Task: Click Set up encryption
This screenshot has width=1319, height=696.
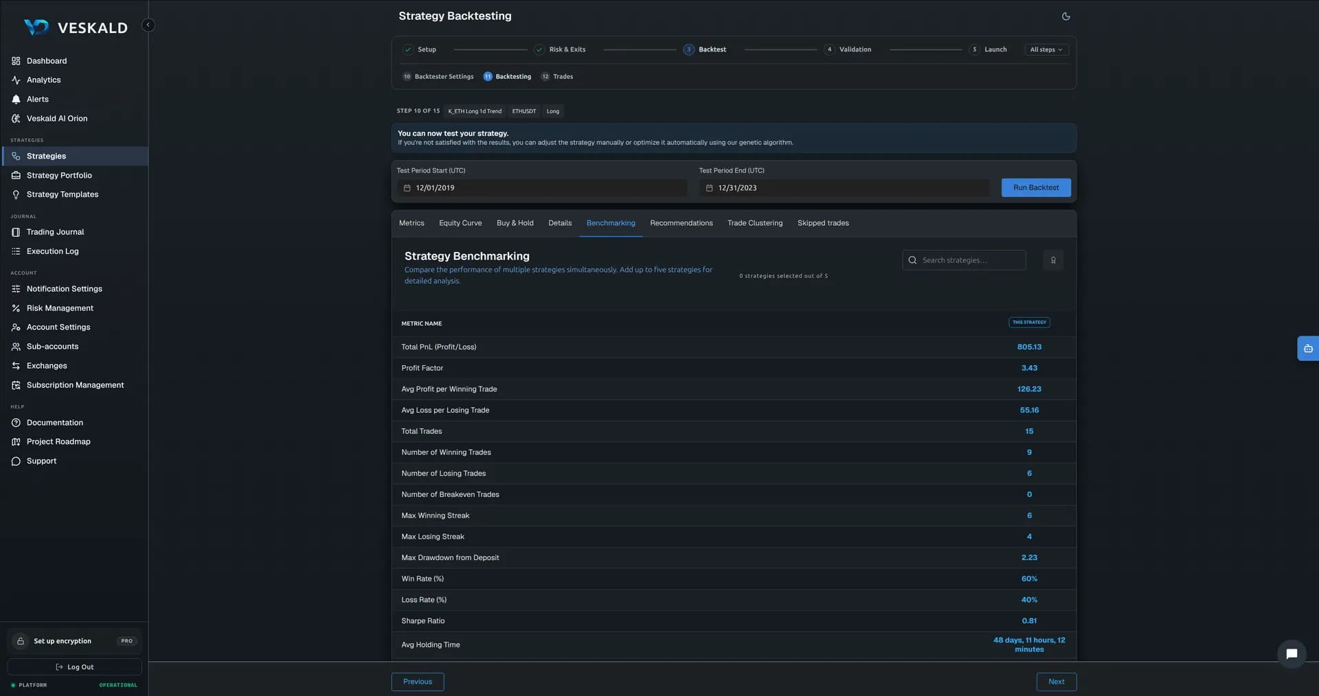Action: 74,641
